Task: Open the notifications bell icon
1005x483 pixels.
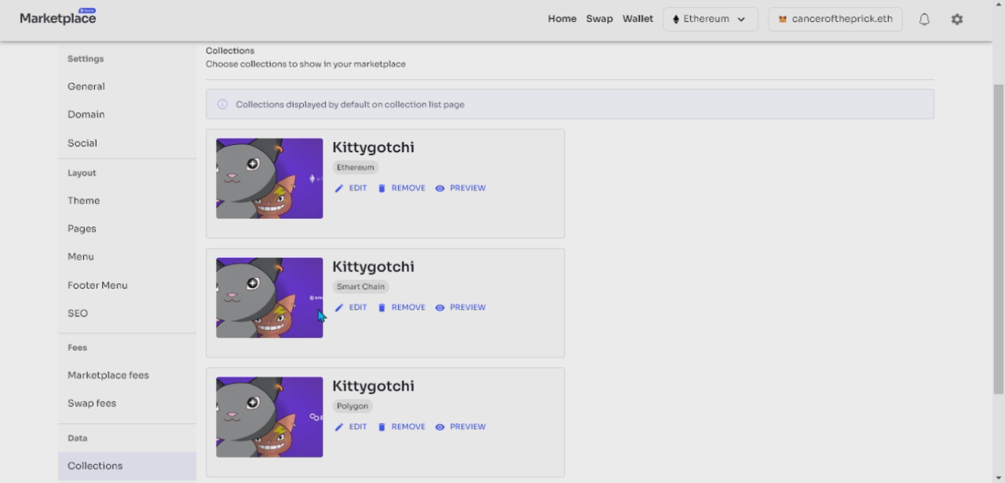Action: click(924, 20)
